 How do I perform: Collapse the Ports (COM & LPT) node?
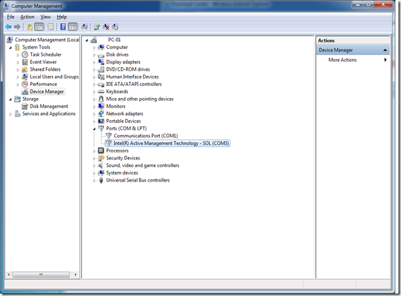94,128
